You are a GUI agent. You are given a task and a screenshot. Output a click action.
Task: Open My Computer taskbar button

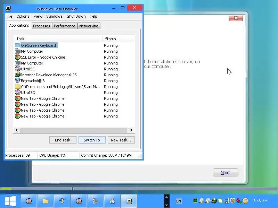pyautogui.click(x=95, y=201)
